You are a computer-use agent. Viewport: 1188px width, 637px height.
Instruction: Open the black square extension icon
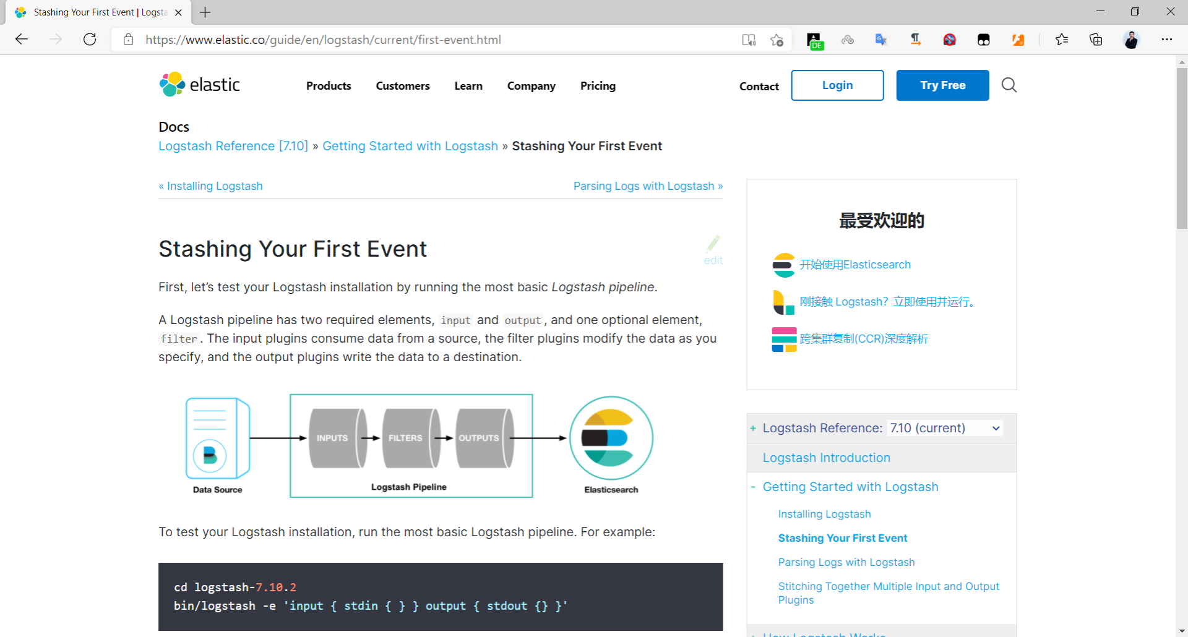point(983,40)
